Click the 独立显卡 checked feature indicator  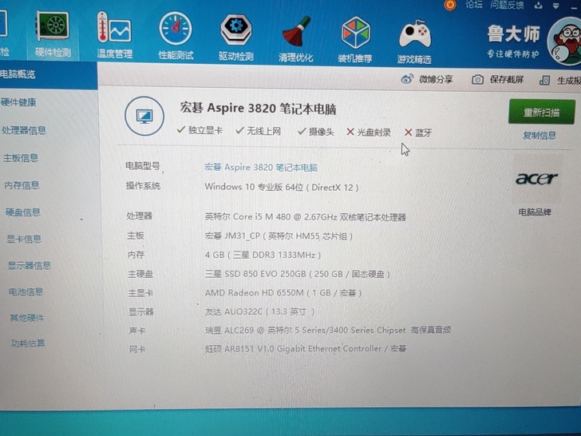pyautogui.click(x=200, y=130)
